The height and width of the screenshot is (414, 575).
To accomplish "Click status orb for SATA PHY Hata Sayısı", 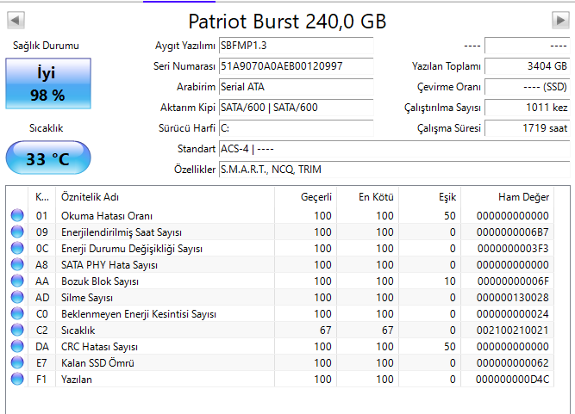I will pos(17,264).
